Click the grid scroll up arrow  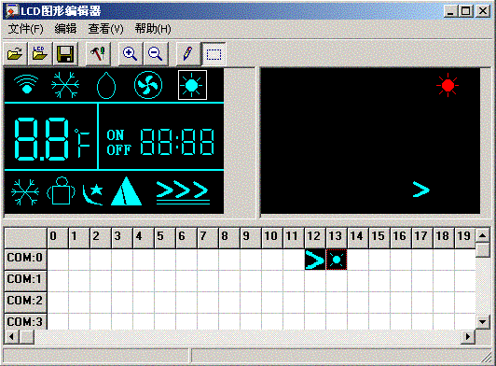click(x=482, y=235)
